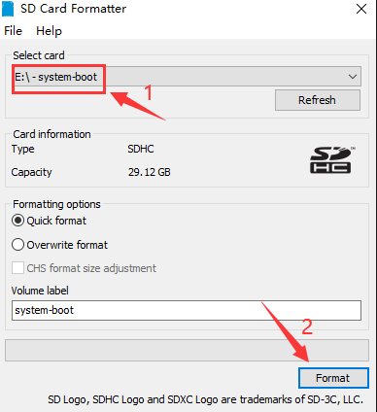Click the formatting progress bar
377x412 pixels.
[x=187, y=350]
